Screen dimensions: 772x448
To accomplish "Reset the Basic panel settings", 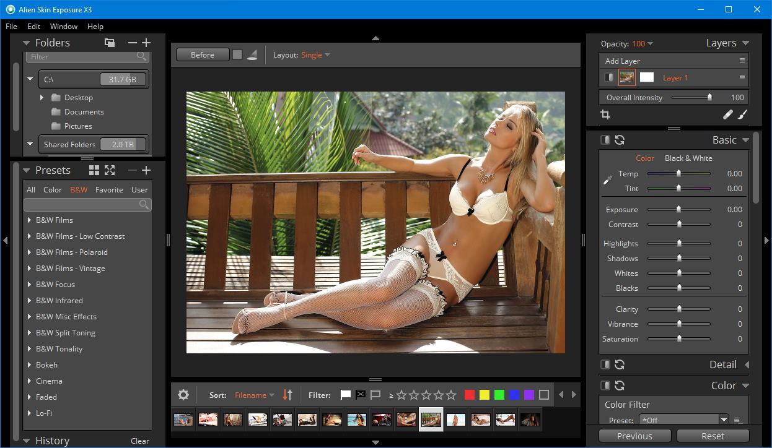I will point(619,140).
